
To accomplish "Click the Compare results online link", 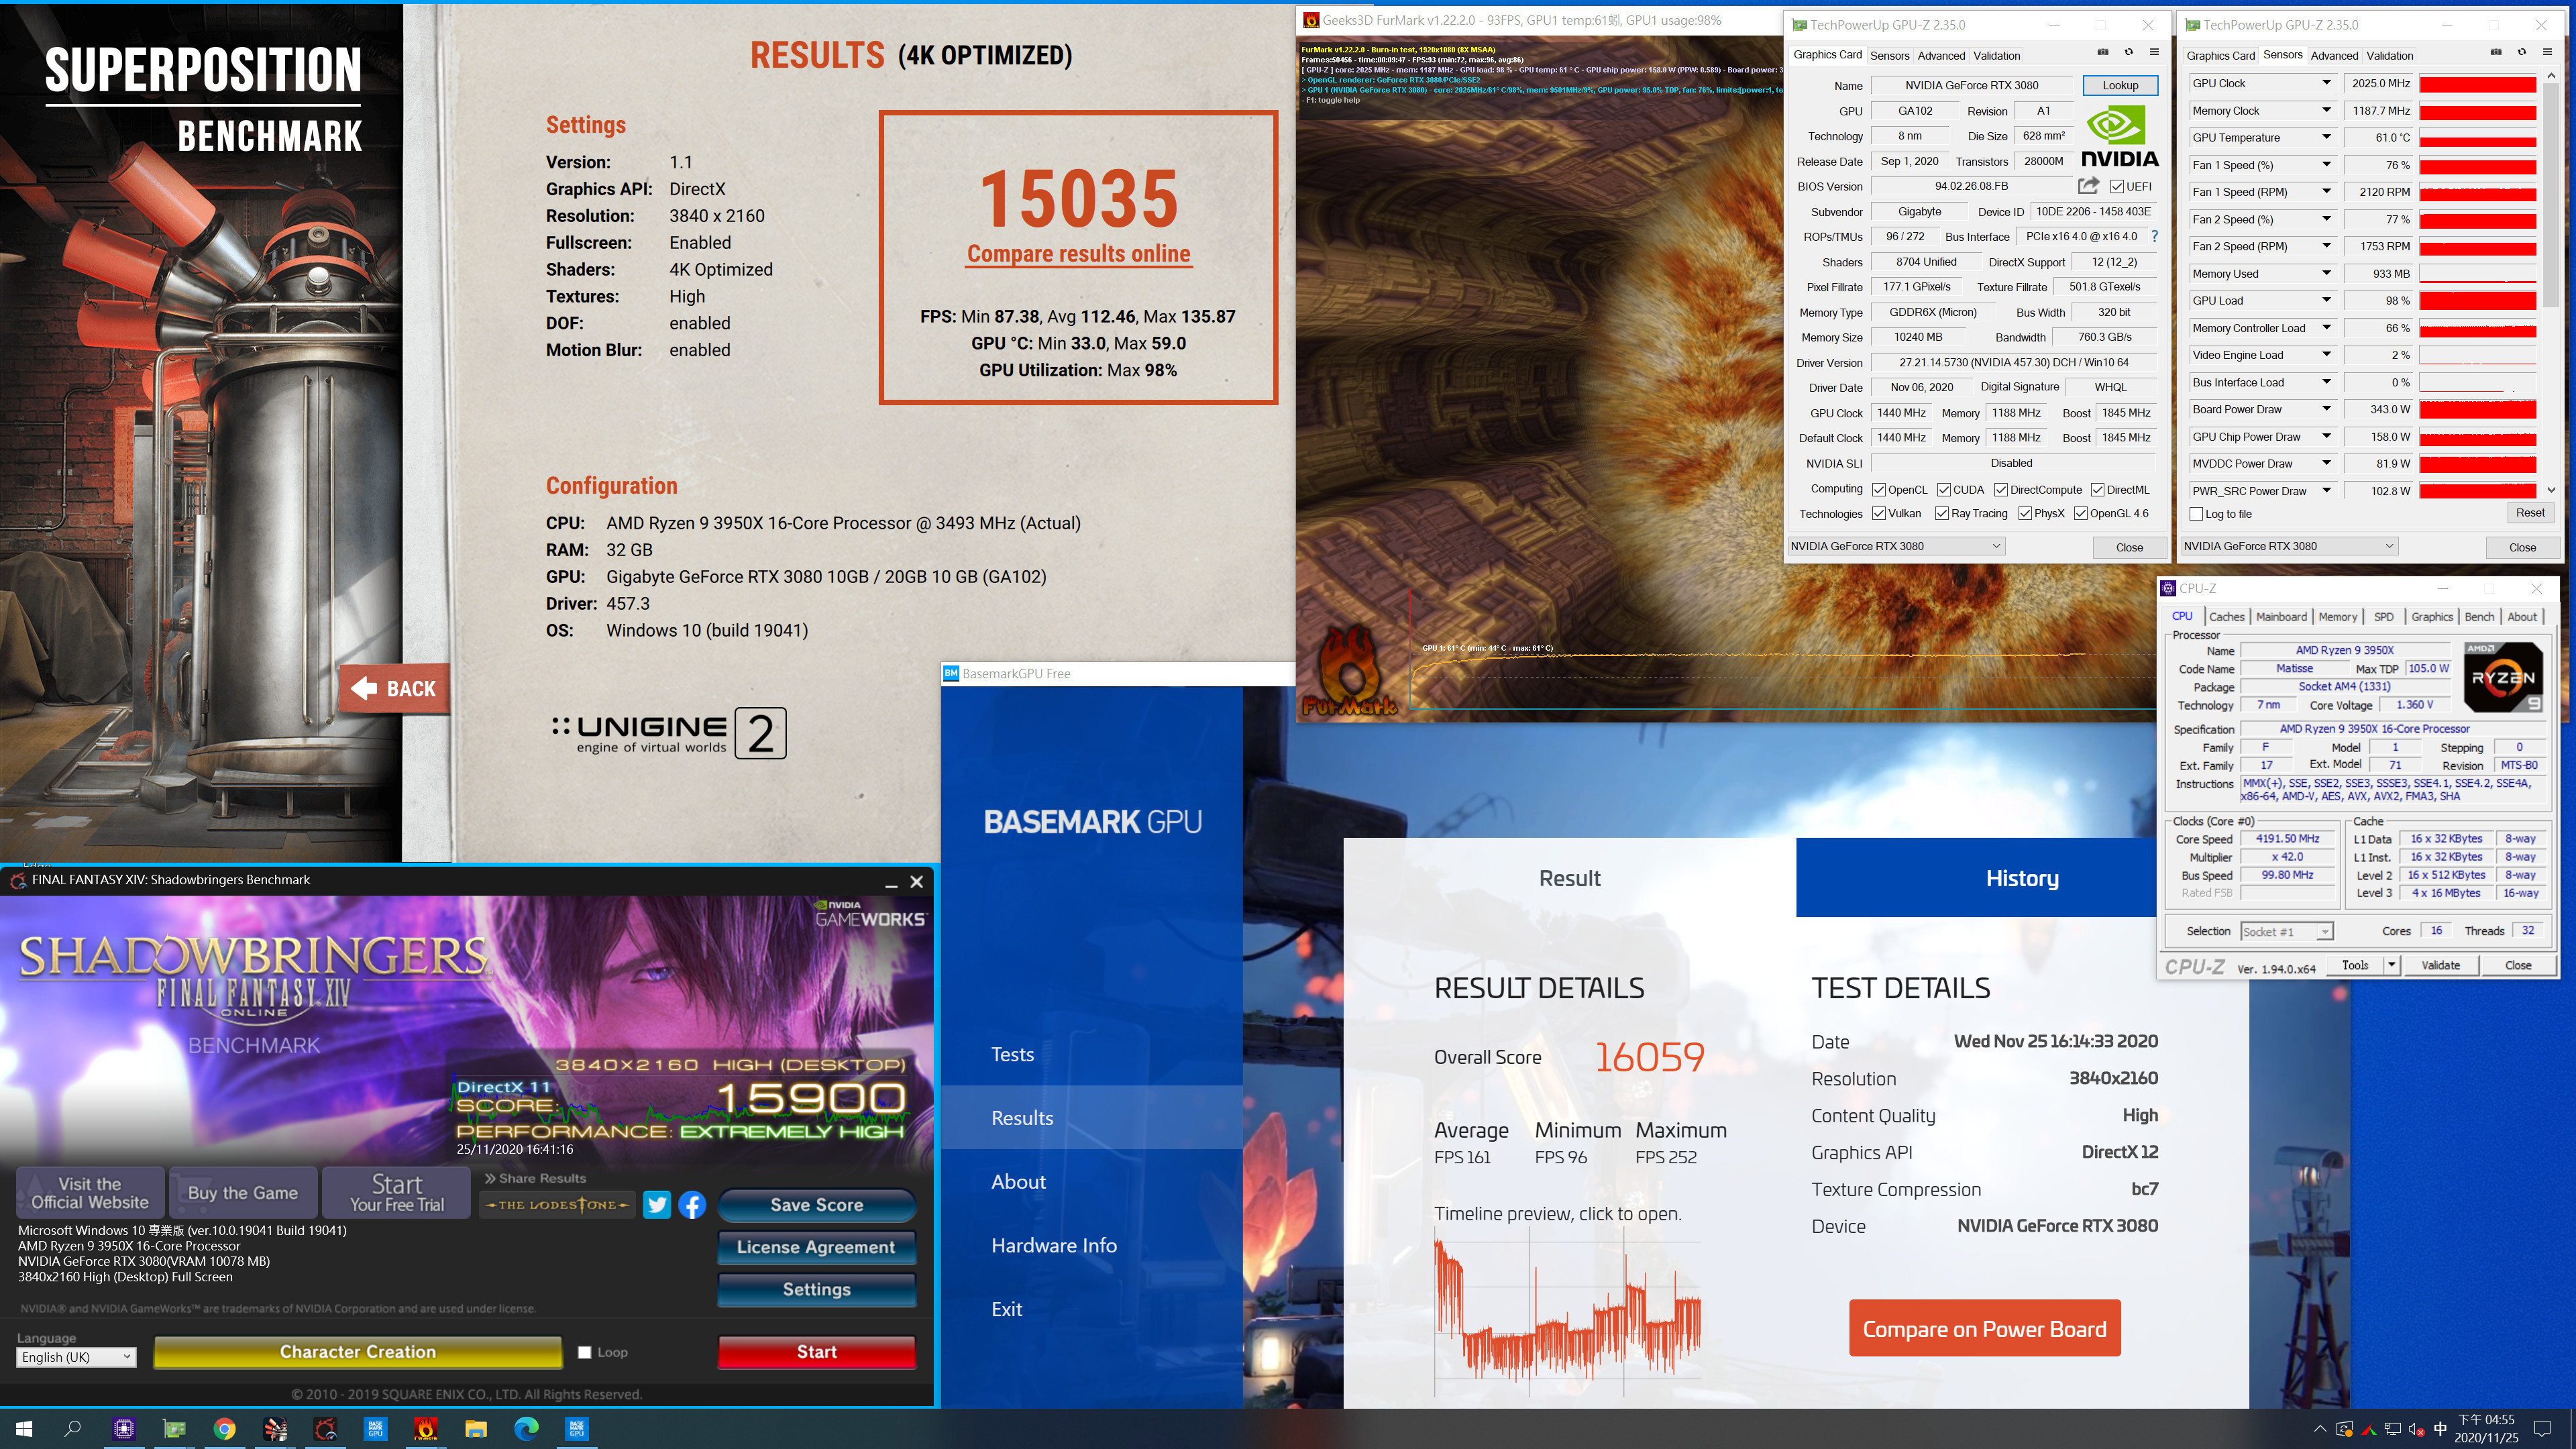I will coord(1078,254).
